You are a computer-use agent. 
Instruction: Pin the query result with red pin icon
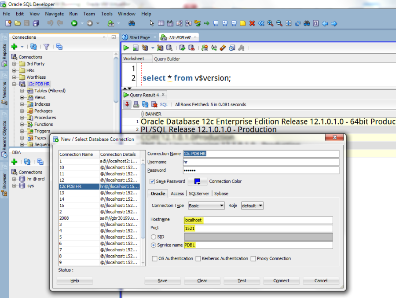(x=127, y=104)
